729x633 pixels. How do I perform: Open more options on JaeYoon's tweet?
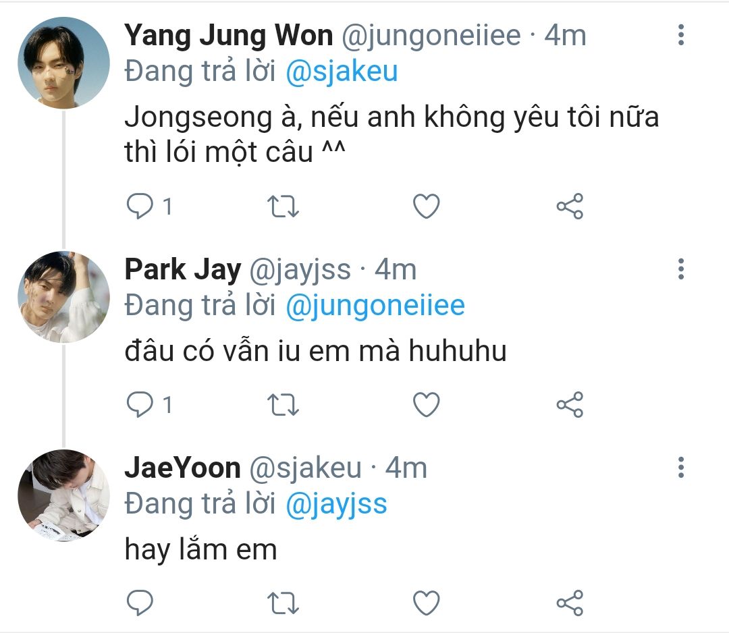(680, 467)
